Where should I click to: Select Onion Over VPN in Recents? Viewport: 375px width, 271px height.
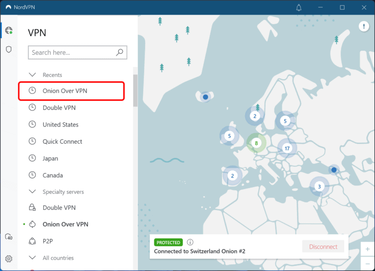[x=71, y=91]
